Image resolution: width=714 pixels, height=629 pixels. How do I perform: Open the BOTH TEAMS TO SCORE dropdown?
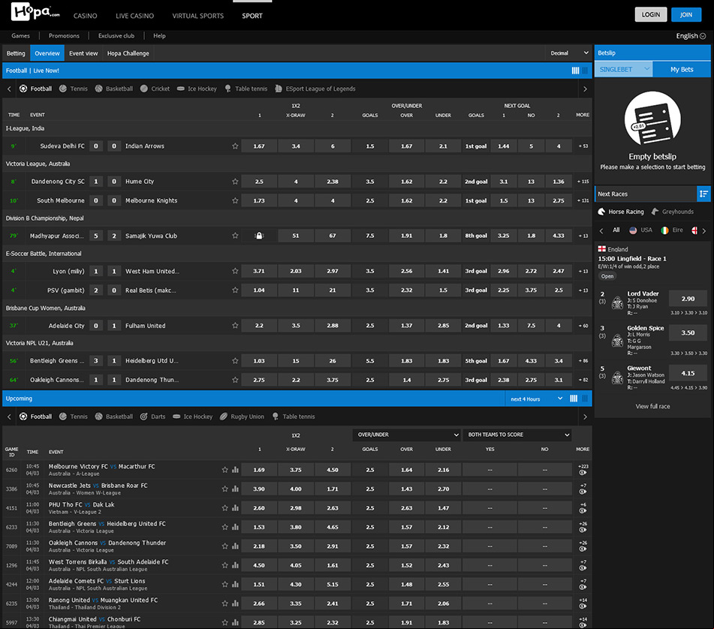point(517,435)
